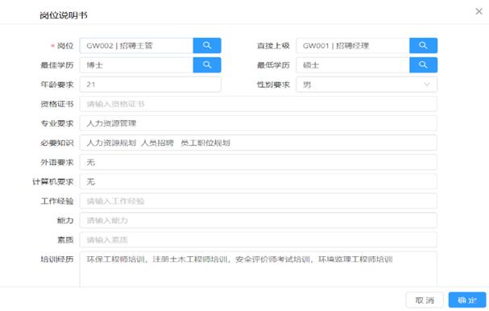Click the 取消 cancel button

coord(425,300)
